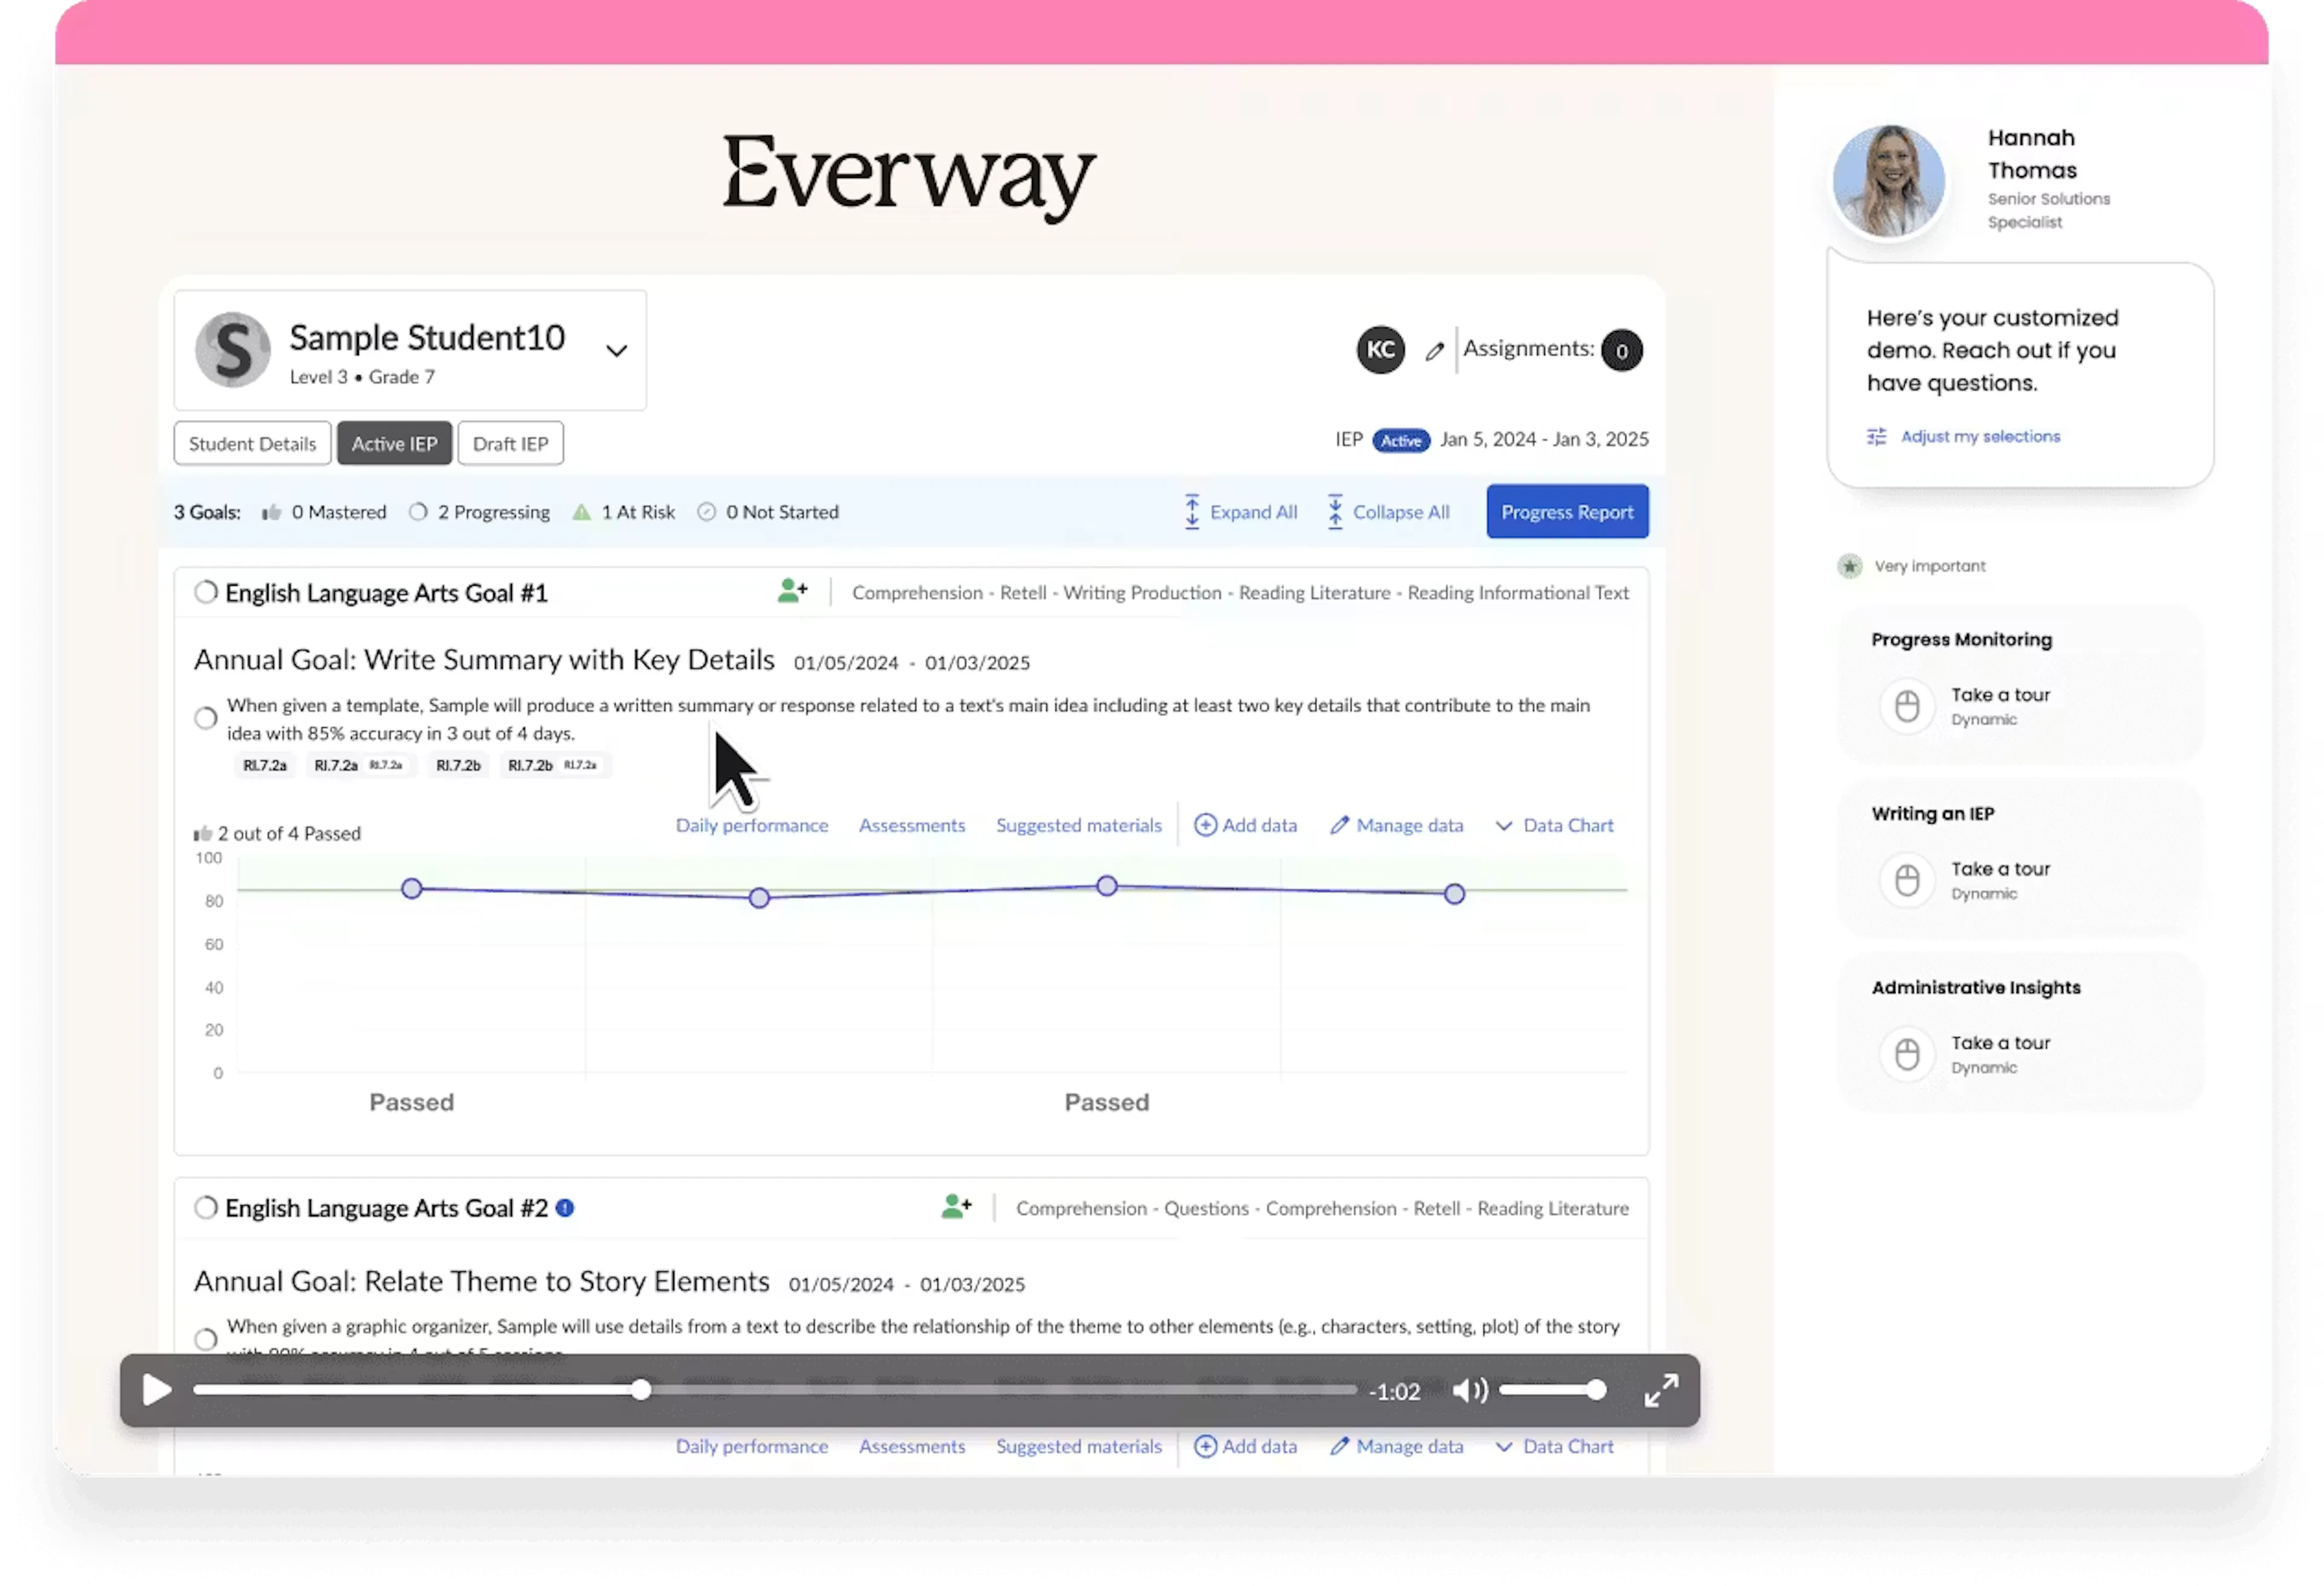Click the plus-circle Add data icon in Goal #1
This screenshot has width=2324, height=1586.
pos(1205,825)
